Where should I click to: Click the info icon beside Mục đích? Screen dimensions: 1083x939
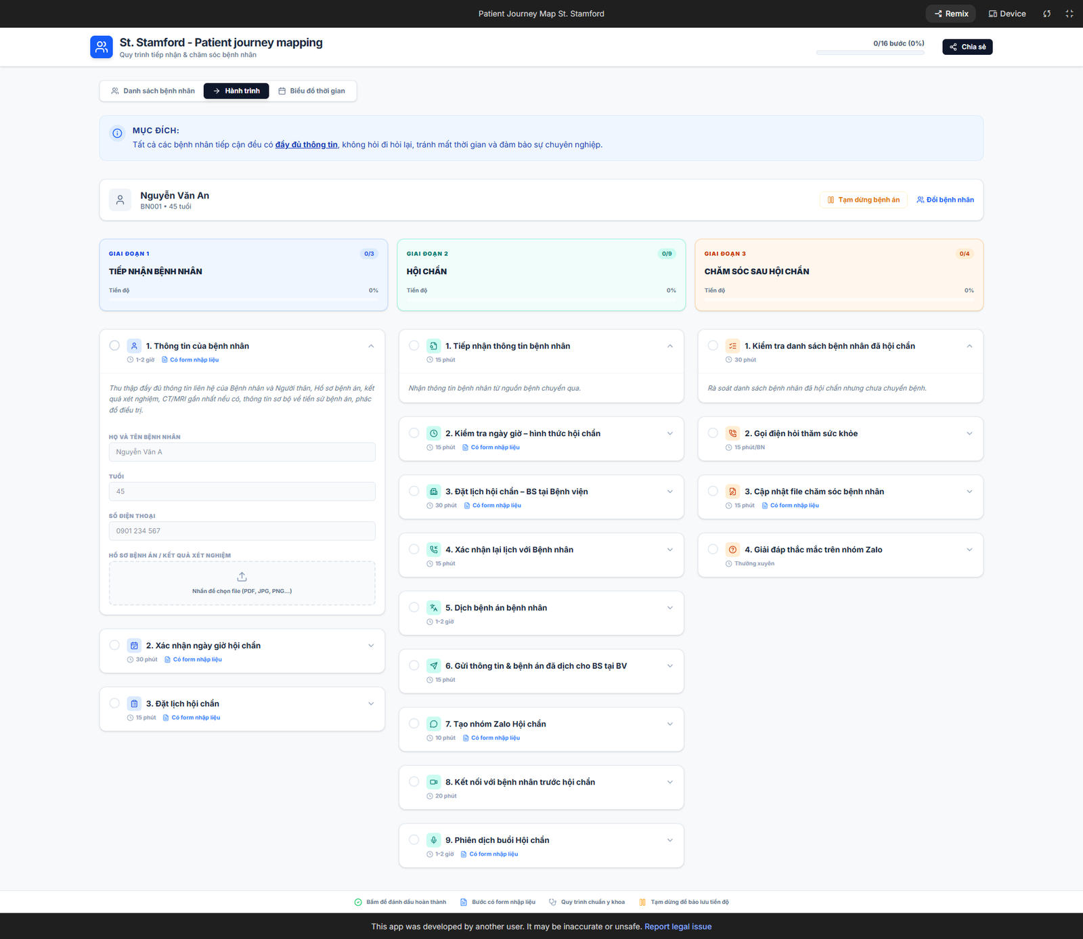pos(117,133)
